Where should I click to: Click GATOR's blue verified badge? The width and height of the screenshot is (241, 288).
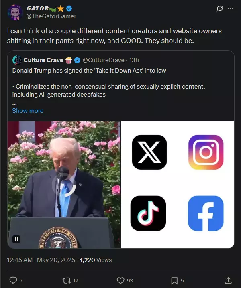69,8
